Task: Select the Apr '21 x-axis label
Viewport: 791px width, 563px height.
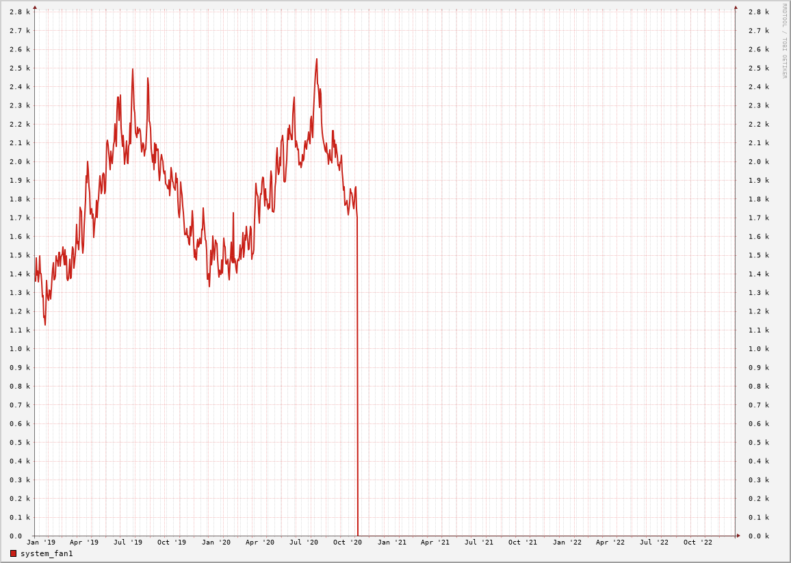Action: tap(435, 542)
